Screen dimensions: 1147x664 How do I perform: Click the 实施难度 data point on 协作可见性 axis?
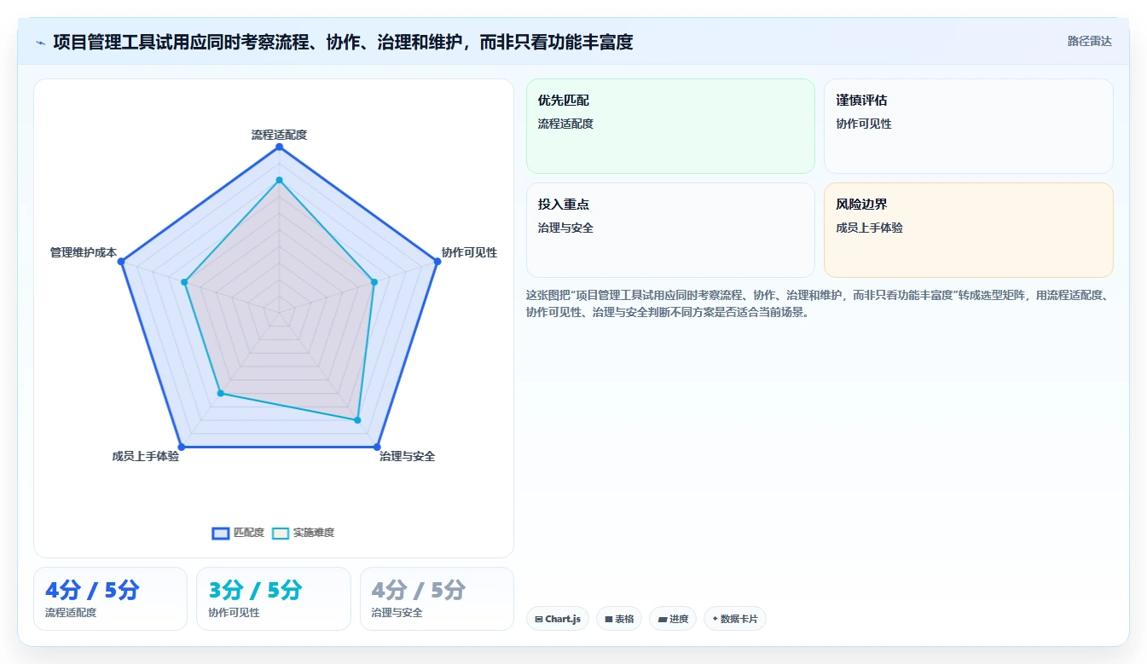click(x=374, y=282)
